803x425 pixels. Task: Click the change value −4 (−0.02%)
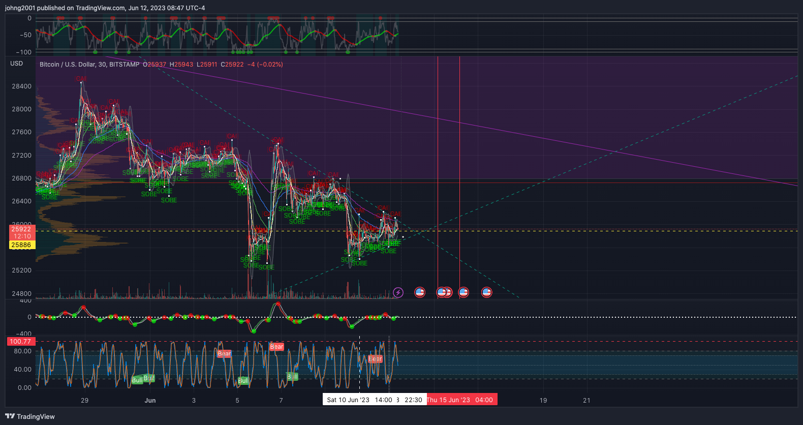pyautogui.click(x=265, y=65)
